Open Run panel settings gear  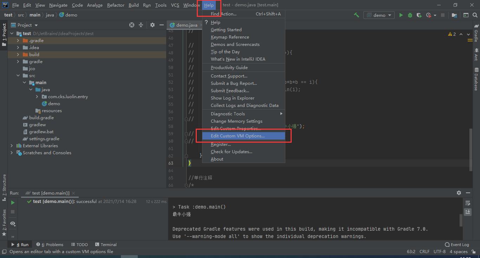pos(459,193)
